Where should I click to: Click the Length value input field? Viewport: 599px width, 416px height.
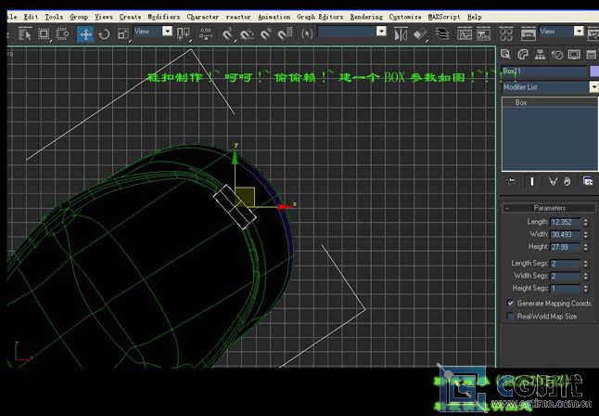click(x=565, y=223)
